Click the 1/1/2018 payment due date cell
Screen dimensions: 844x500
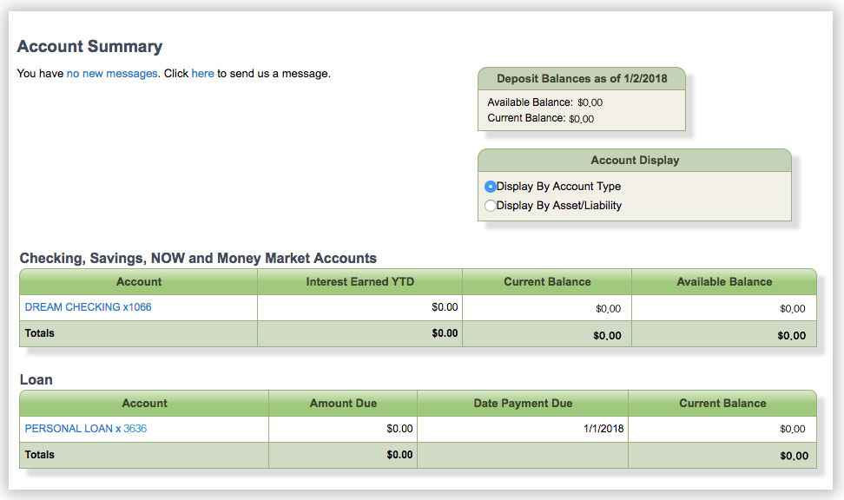point(603,429)
